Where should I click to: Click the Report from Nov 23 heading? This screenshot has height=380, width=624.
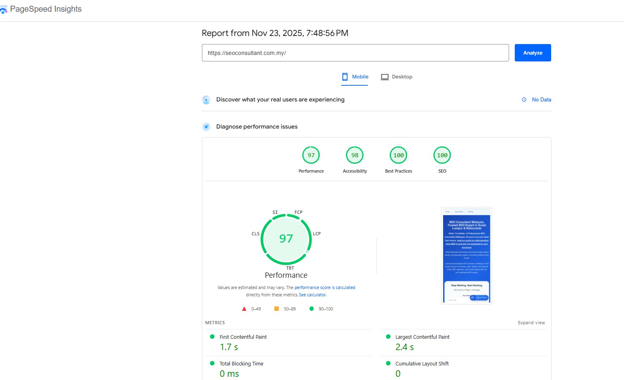coord(275,33)
